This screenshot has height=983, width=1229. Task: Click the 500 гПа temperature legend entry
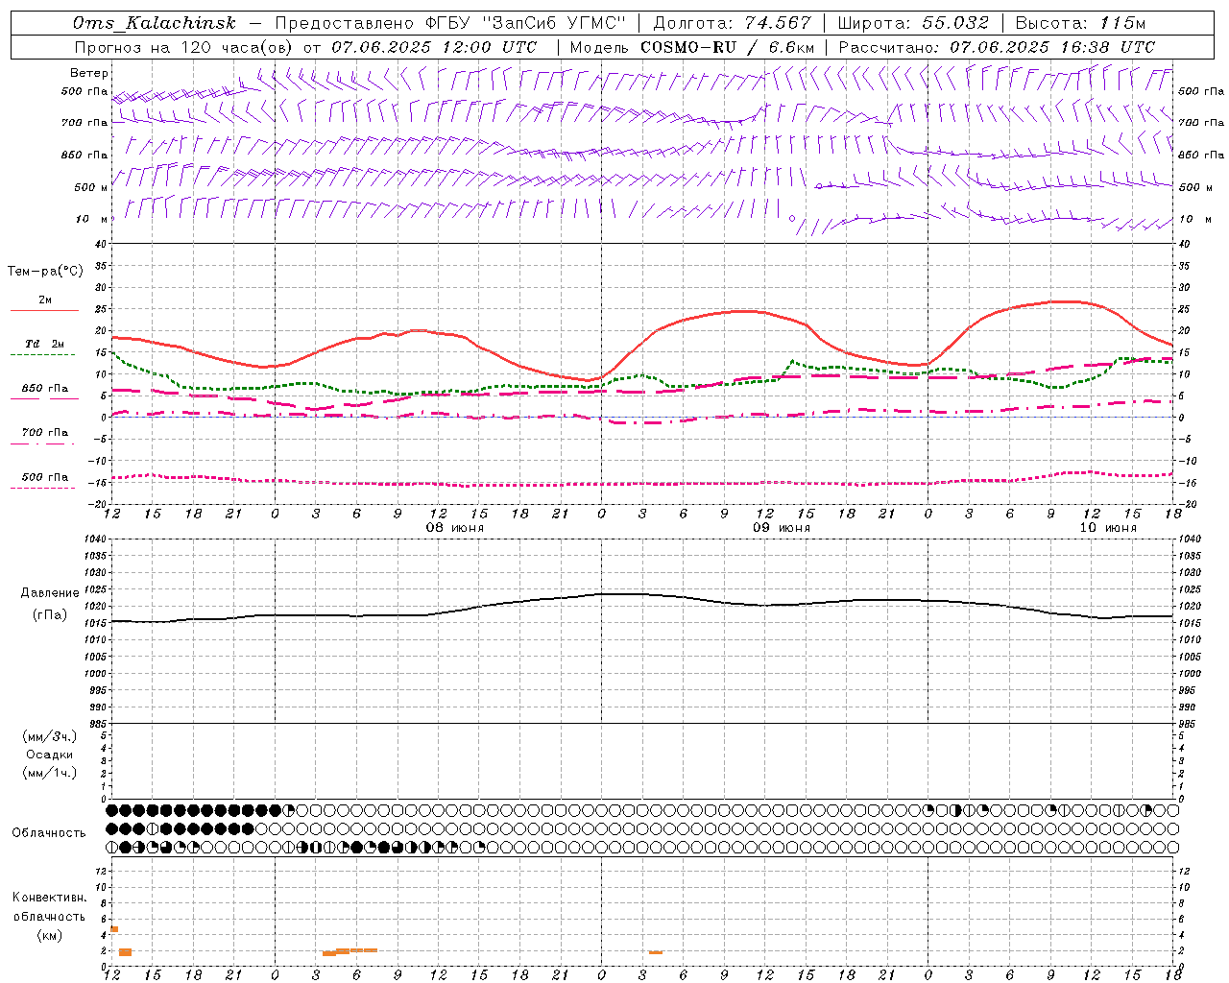click(x=45, y=477)
